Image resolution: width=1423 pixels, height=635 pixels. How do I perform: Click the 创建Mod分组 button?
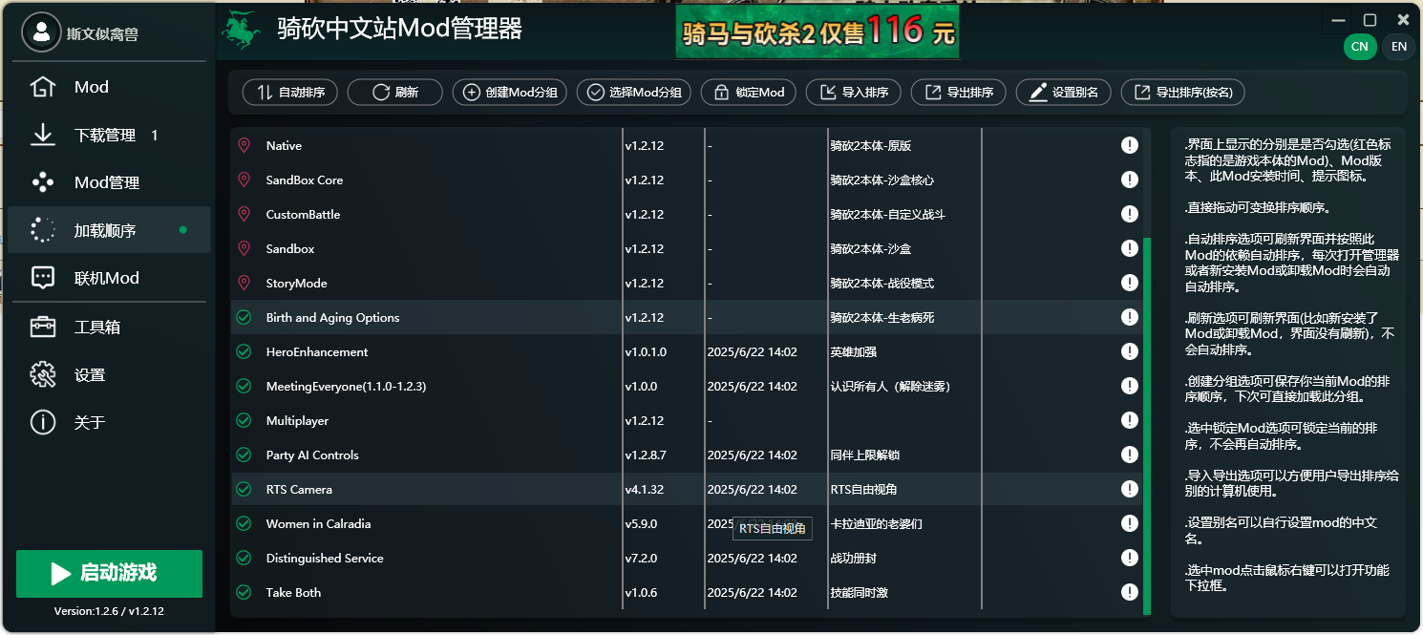pyautogui.click(x=510, y=93)
